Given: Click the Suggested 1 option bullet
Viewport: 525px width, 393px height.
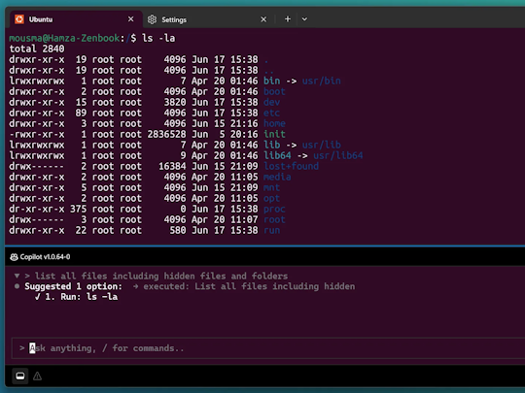Looking at the screenshot, I should pyautogui.click(x=17, y=286).
